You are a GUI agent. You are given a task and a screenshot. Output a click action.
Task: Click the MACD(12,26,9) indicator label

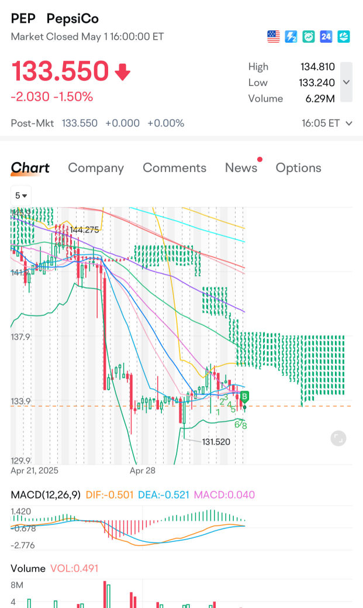(45, 494)
